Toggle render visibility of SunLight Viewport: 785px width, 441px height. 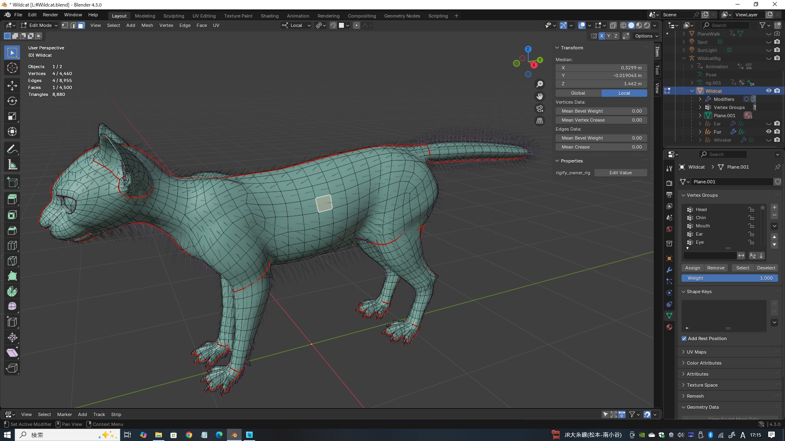(x=777, y=50)
